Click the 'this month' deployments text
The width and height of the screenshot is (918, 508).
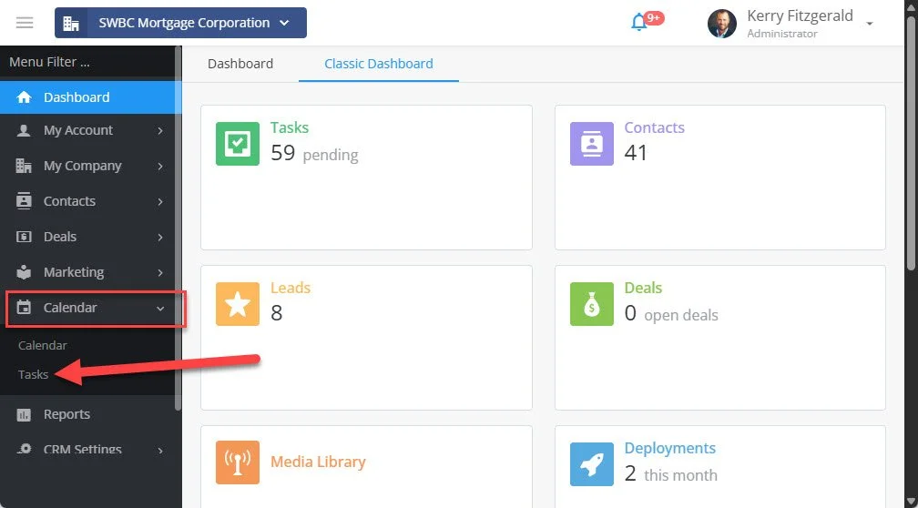[x=680, y=474]
